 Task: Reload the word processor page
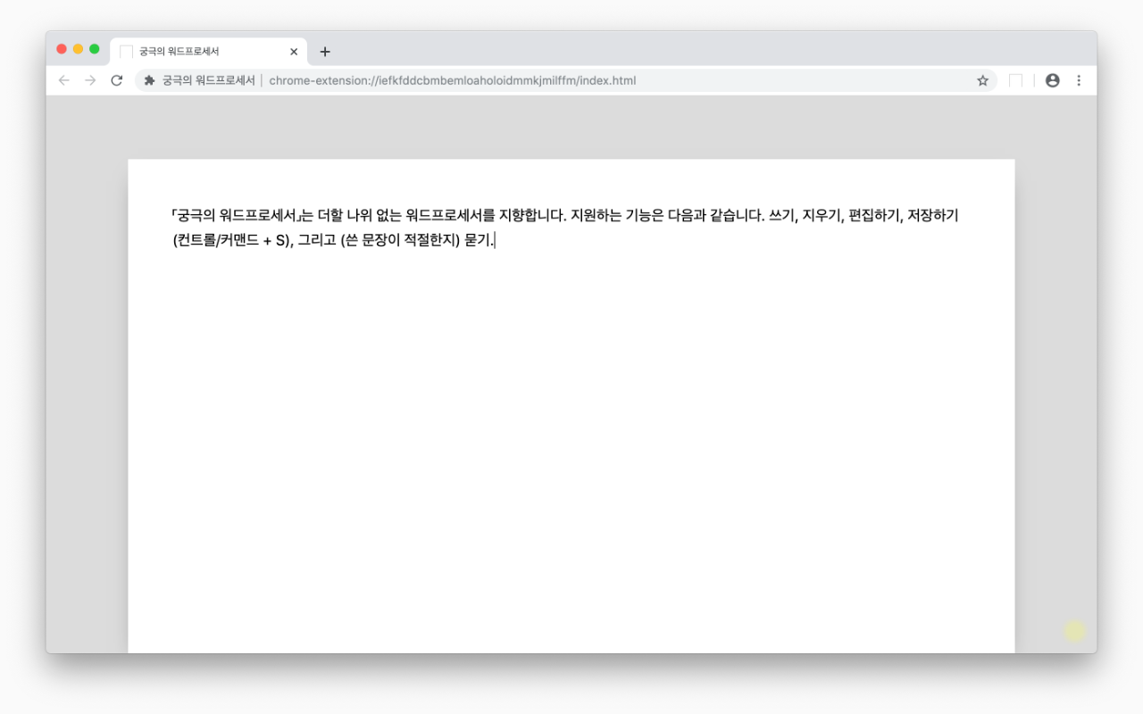[117, 79]
